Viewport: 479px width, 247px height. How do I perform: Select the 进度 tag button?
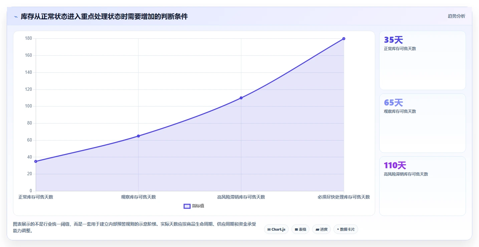click(321, 229)
